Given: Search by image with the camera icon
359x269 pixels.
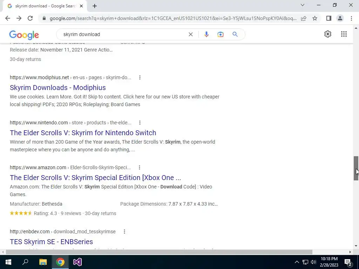Looking at the screenshot, I should coord(220,34).
